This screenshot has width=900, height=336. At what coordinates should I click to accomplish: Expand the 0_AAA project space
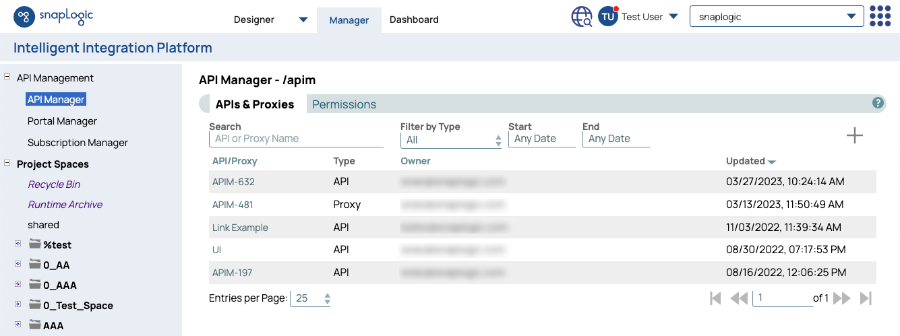click(18, 284)
